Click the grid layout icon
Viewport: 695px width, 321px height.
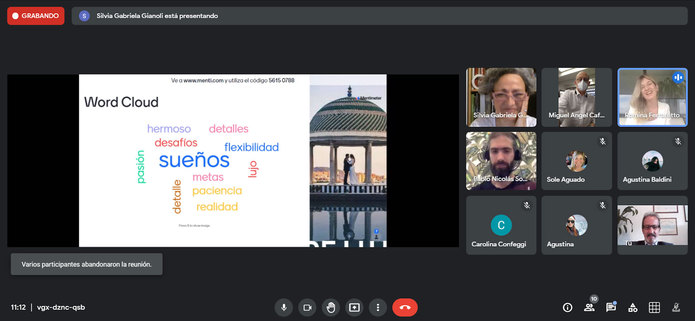click(x=654, y=307)
